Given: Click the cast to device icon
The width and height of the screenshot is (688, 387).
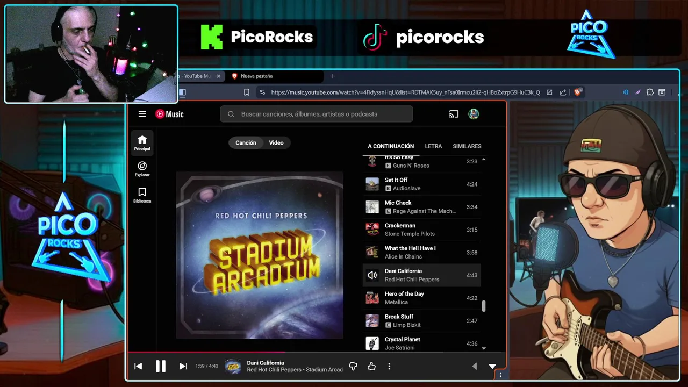Looking at the screenshot, I should point(454,114).
